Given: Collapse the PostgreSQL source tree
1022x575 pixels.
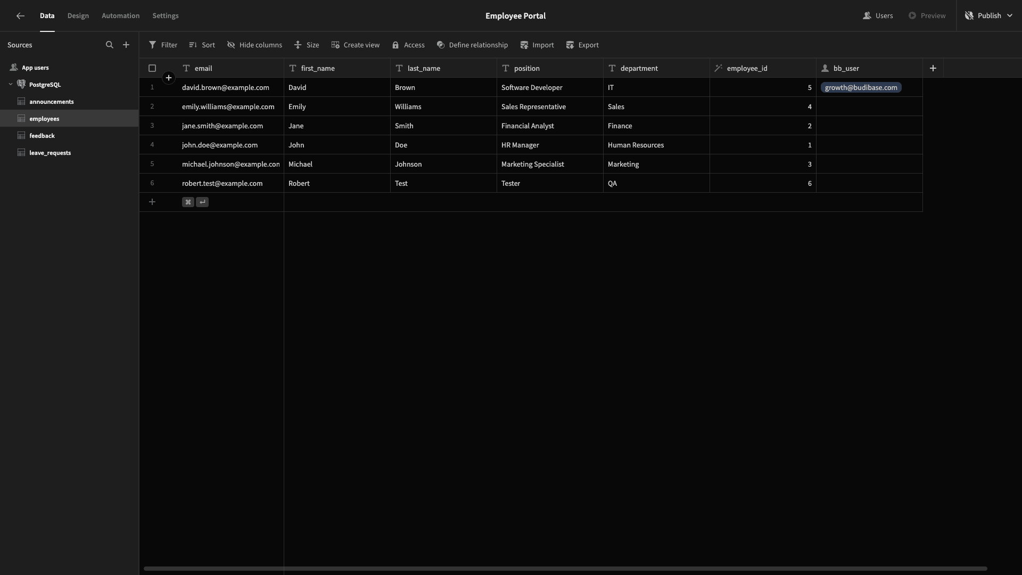Looking at the screenshot, I should [10, 85].
